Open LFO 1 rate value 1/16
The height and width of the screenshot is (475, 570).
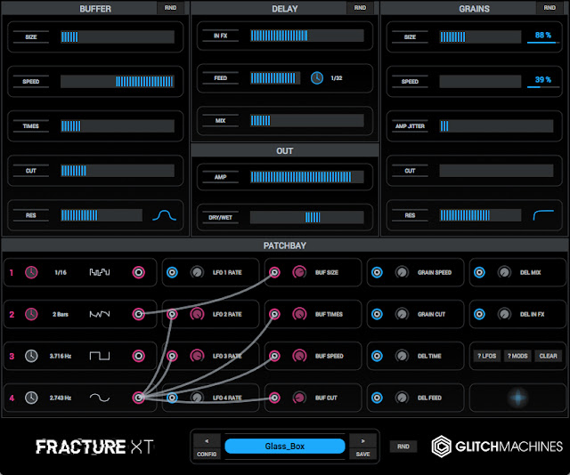(61, 272)
